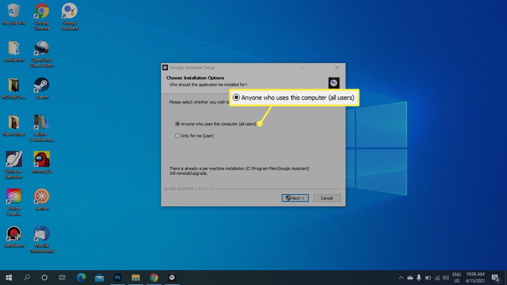Open Task View on the taskbar
Screen dimensions: 507x285
click(x=62, y=278)
